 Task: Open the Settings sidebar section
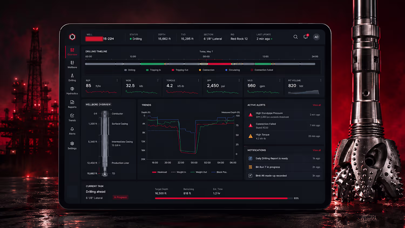[x=72, y=146]
